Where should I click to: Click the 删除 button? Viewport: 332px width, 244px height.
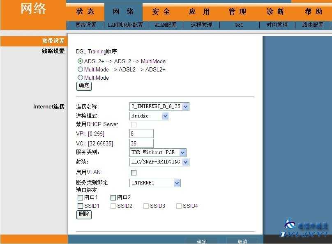(84, 214)
